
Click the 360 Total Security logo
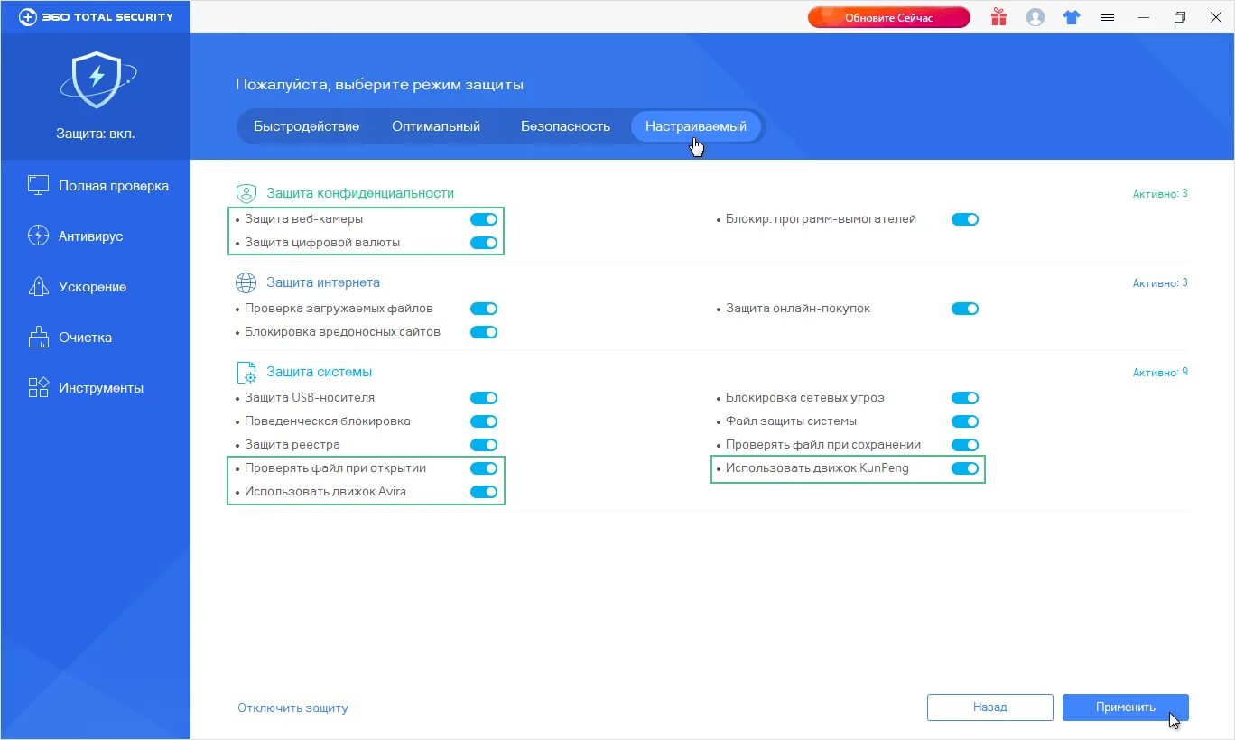tap(96, 16)
